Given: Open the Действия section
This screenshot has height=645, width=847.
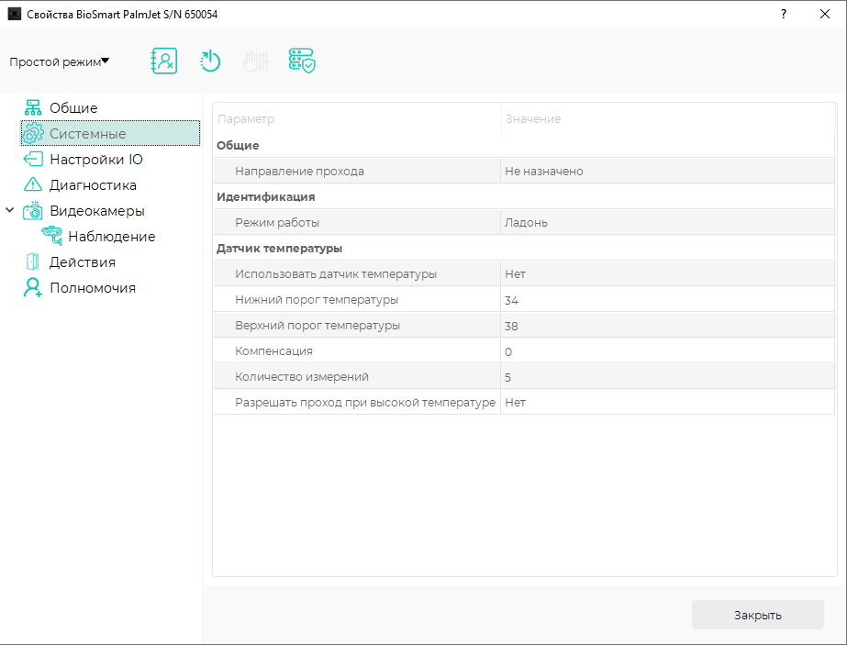Looking at the screenshot, I should [83, 262].
